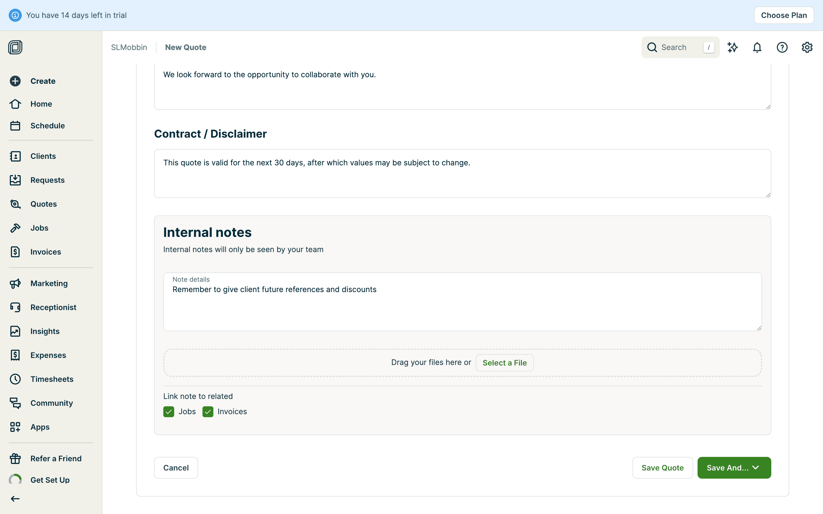This screenshot has width=823, height=514.
Task: Click the Create plus icon in sidebar
Action: click(15, 81)
